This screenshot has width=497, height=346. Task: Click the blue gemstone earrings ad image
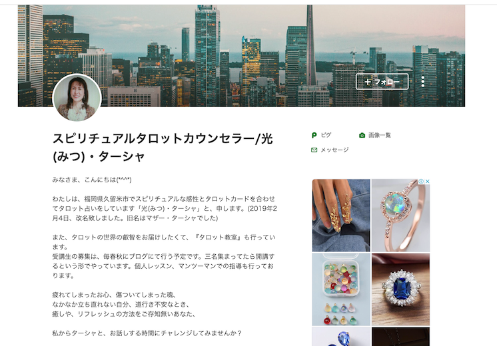pyautogui.click(x=341, y=337)
